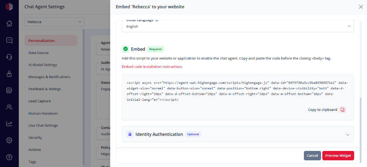Click the Copy to clipboard label

pos(323,110)
